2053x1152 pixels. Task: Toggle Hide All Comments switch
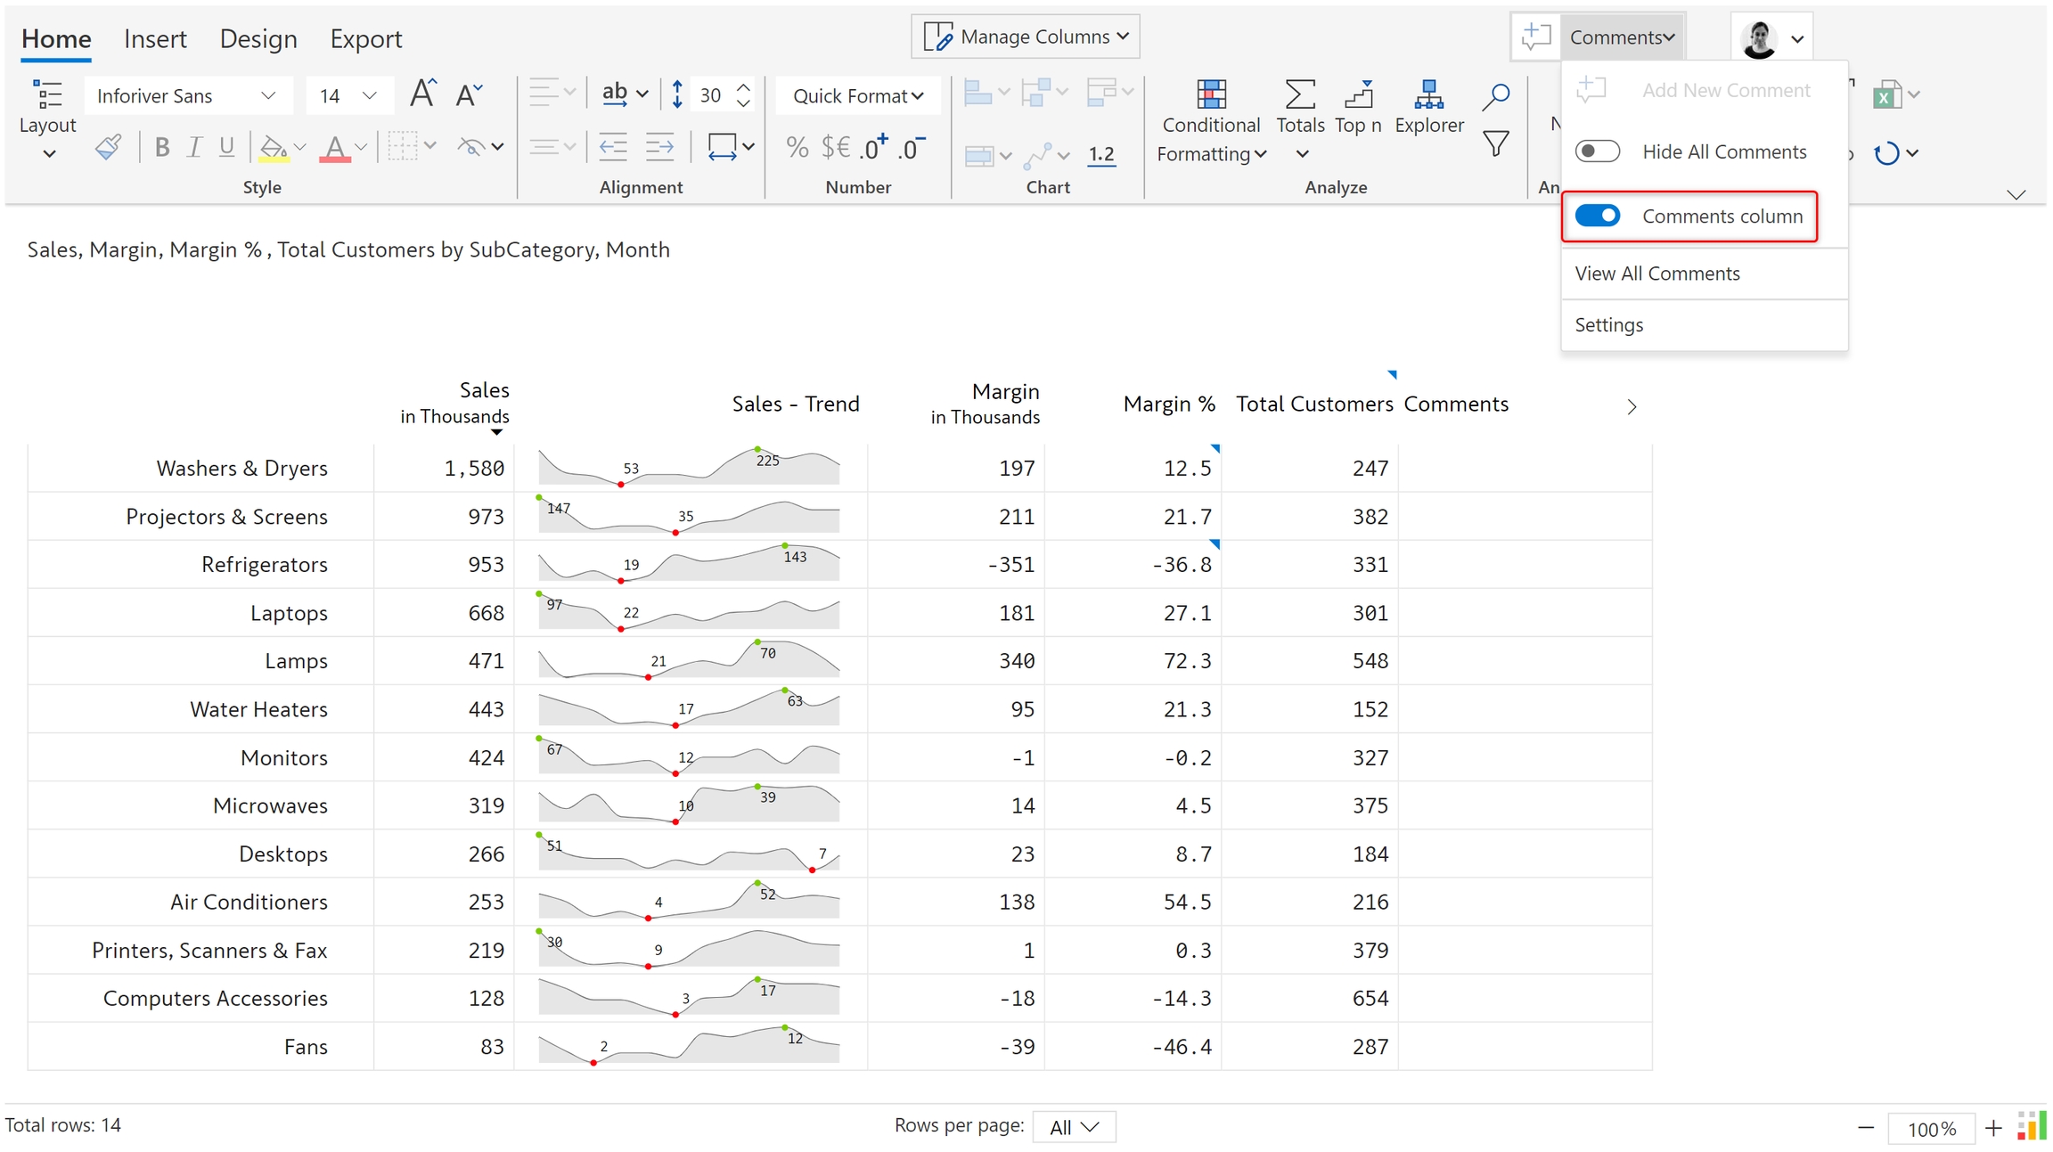point(1597,151)
